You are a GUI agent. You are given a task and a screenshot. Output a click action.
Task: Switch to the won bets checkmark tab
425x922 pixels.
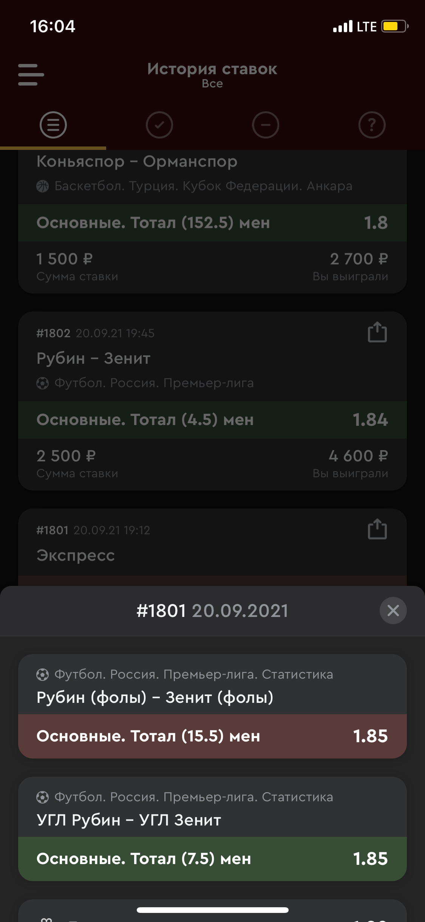click(x=159, y=125)
